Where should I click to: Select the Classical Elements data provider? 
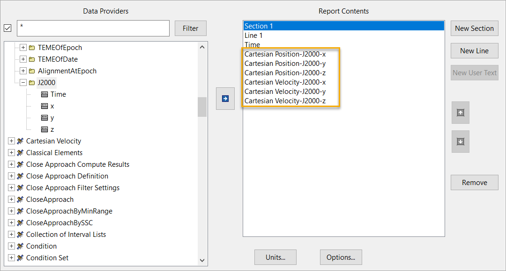tap(54, 153)
